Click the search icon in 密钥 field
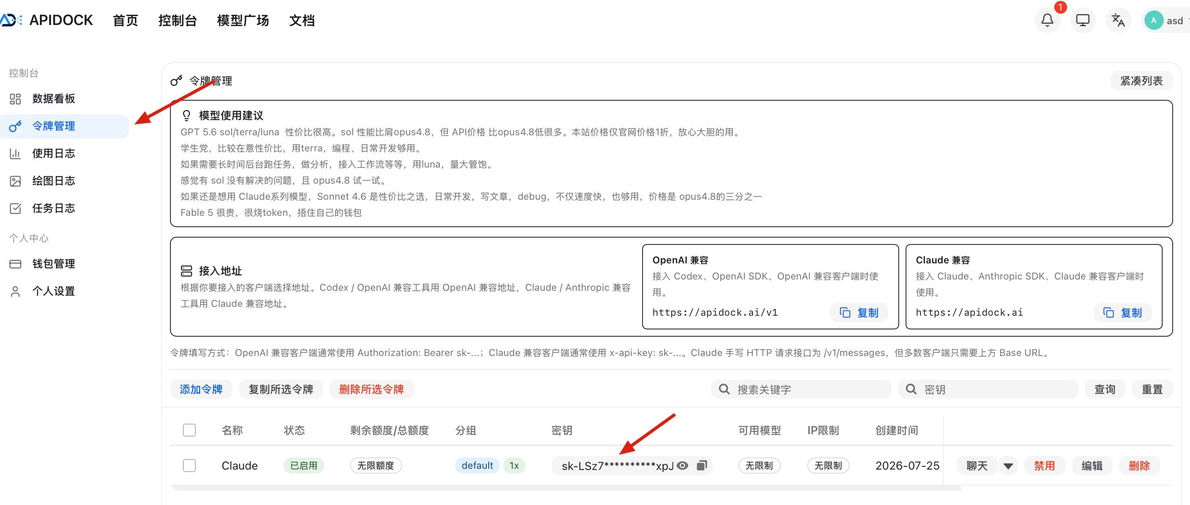Screen dimensions: 1190x505 coord(911,389)
